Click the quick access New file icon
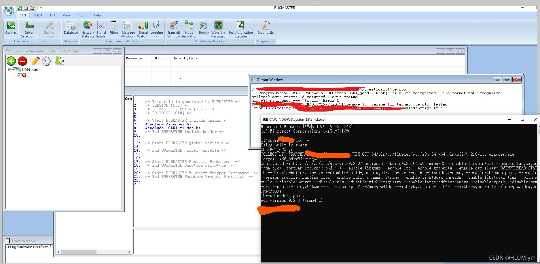Viewport: 540px width, 264px height. (26, 8)
